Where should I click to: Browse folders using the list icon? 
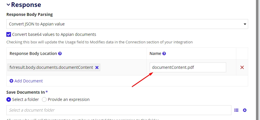[x=236, y=110]
